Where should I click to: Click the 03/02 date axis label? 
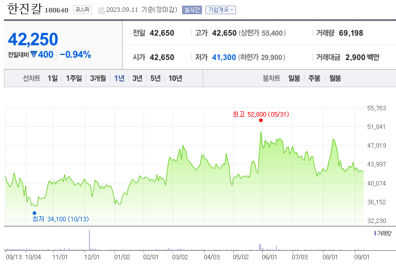point(180,257)
